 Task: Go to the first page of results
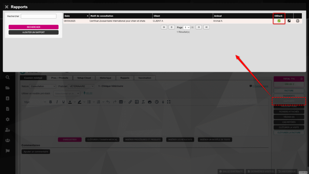[164, 27]
